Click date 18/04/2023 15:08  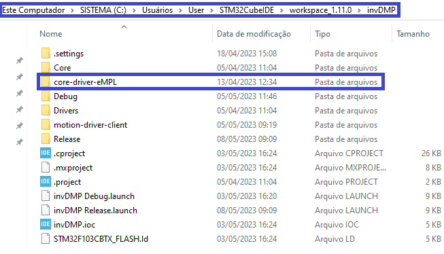pyautogui.click(x=247, y=54)
